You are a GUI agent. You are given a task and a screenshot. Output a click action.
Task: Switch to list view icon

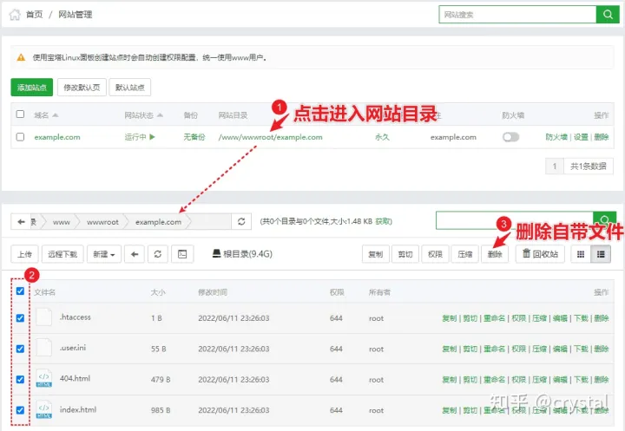[601, 254]
